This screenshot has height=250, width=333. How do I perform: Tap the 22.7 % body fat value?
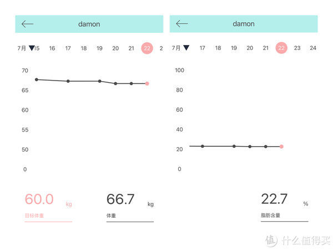[x=275, y=199]
